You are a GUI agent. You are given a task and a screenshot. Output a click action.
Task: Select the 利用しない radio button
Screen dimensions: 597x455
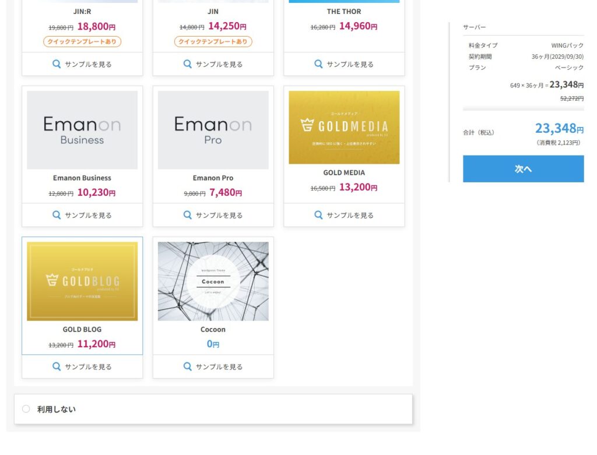point(26,409)
